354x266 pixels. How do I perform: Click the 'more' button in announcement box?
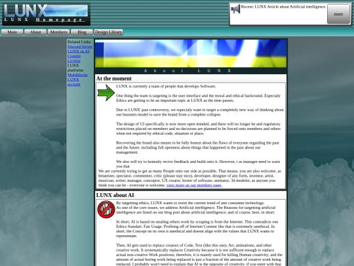tap(338, 14)
